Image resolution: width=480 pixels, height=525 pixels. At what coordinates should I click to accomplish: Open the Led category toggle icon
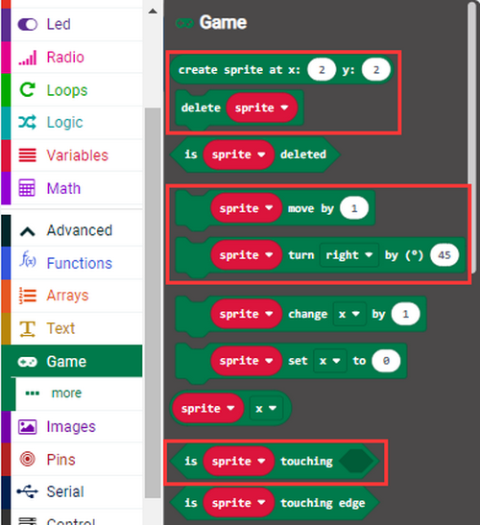click(27, 24)
